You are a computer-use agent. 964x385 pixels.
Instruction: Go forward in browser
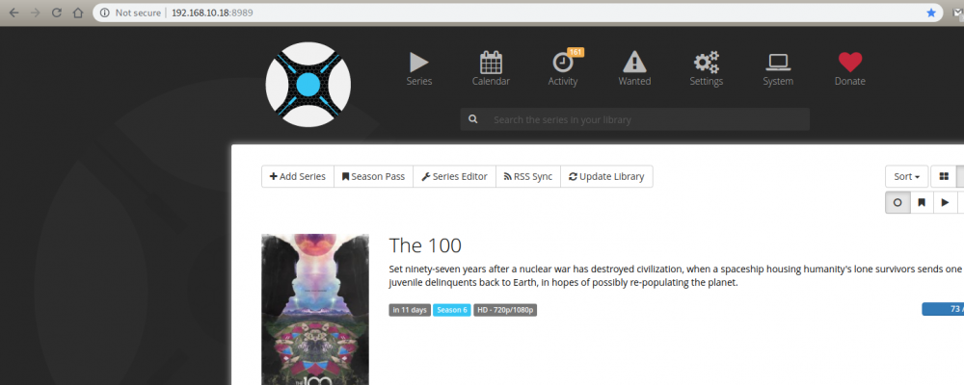point(35,13)
